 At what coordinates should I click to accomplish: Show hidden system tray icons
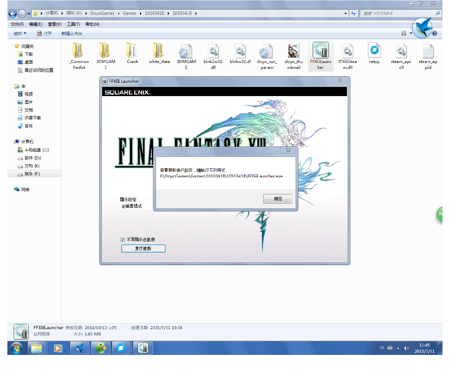click(x=398, y=348)
